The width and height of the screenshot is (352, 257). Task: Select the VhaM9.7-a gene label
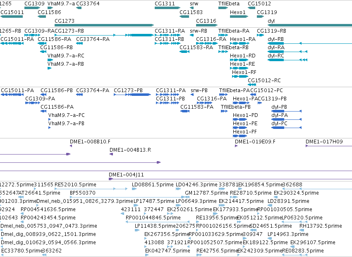61,4
